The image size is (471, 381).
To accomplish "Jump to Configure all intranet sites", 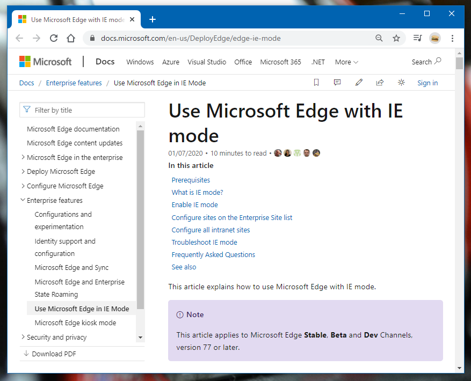I will click(x=211, y=230).
